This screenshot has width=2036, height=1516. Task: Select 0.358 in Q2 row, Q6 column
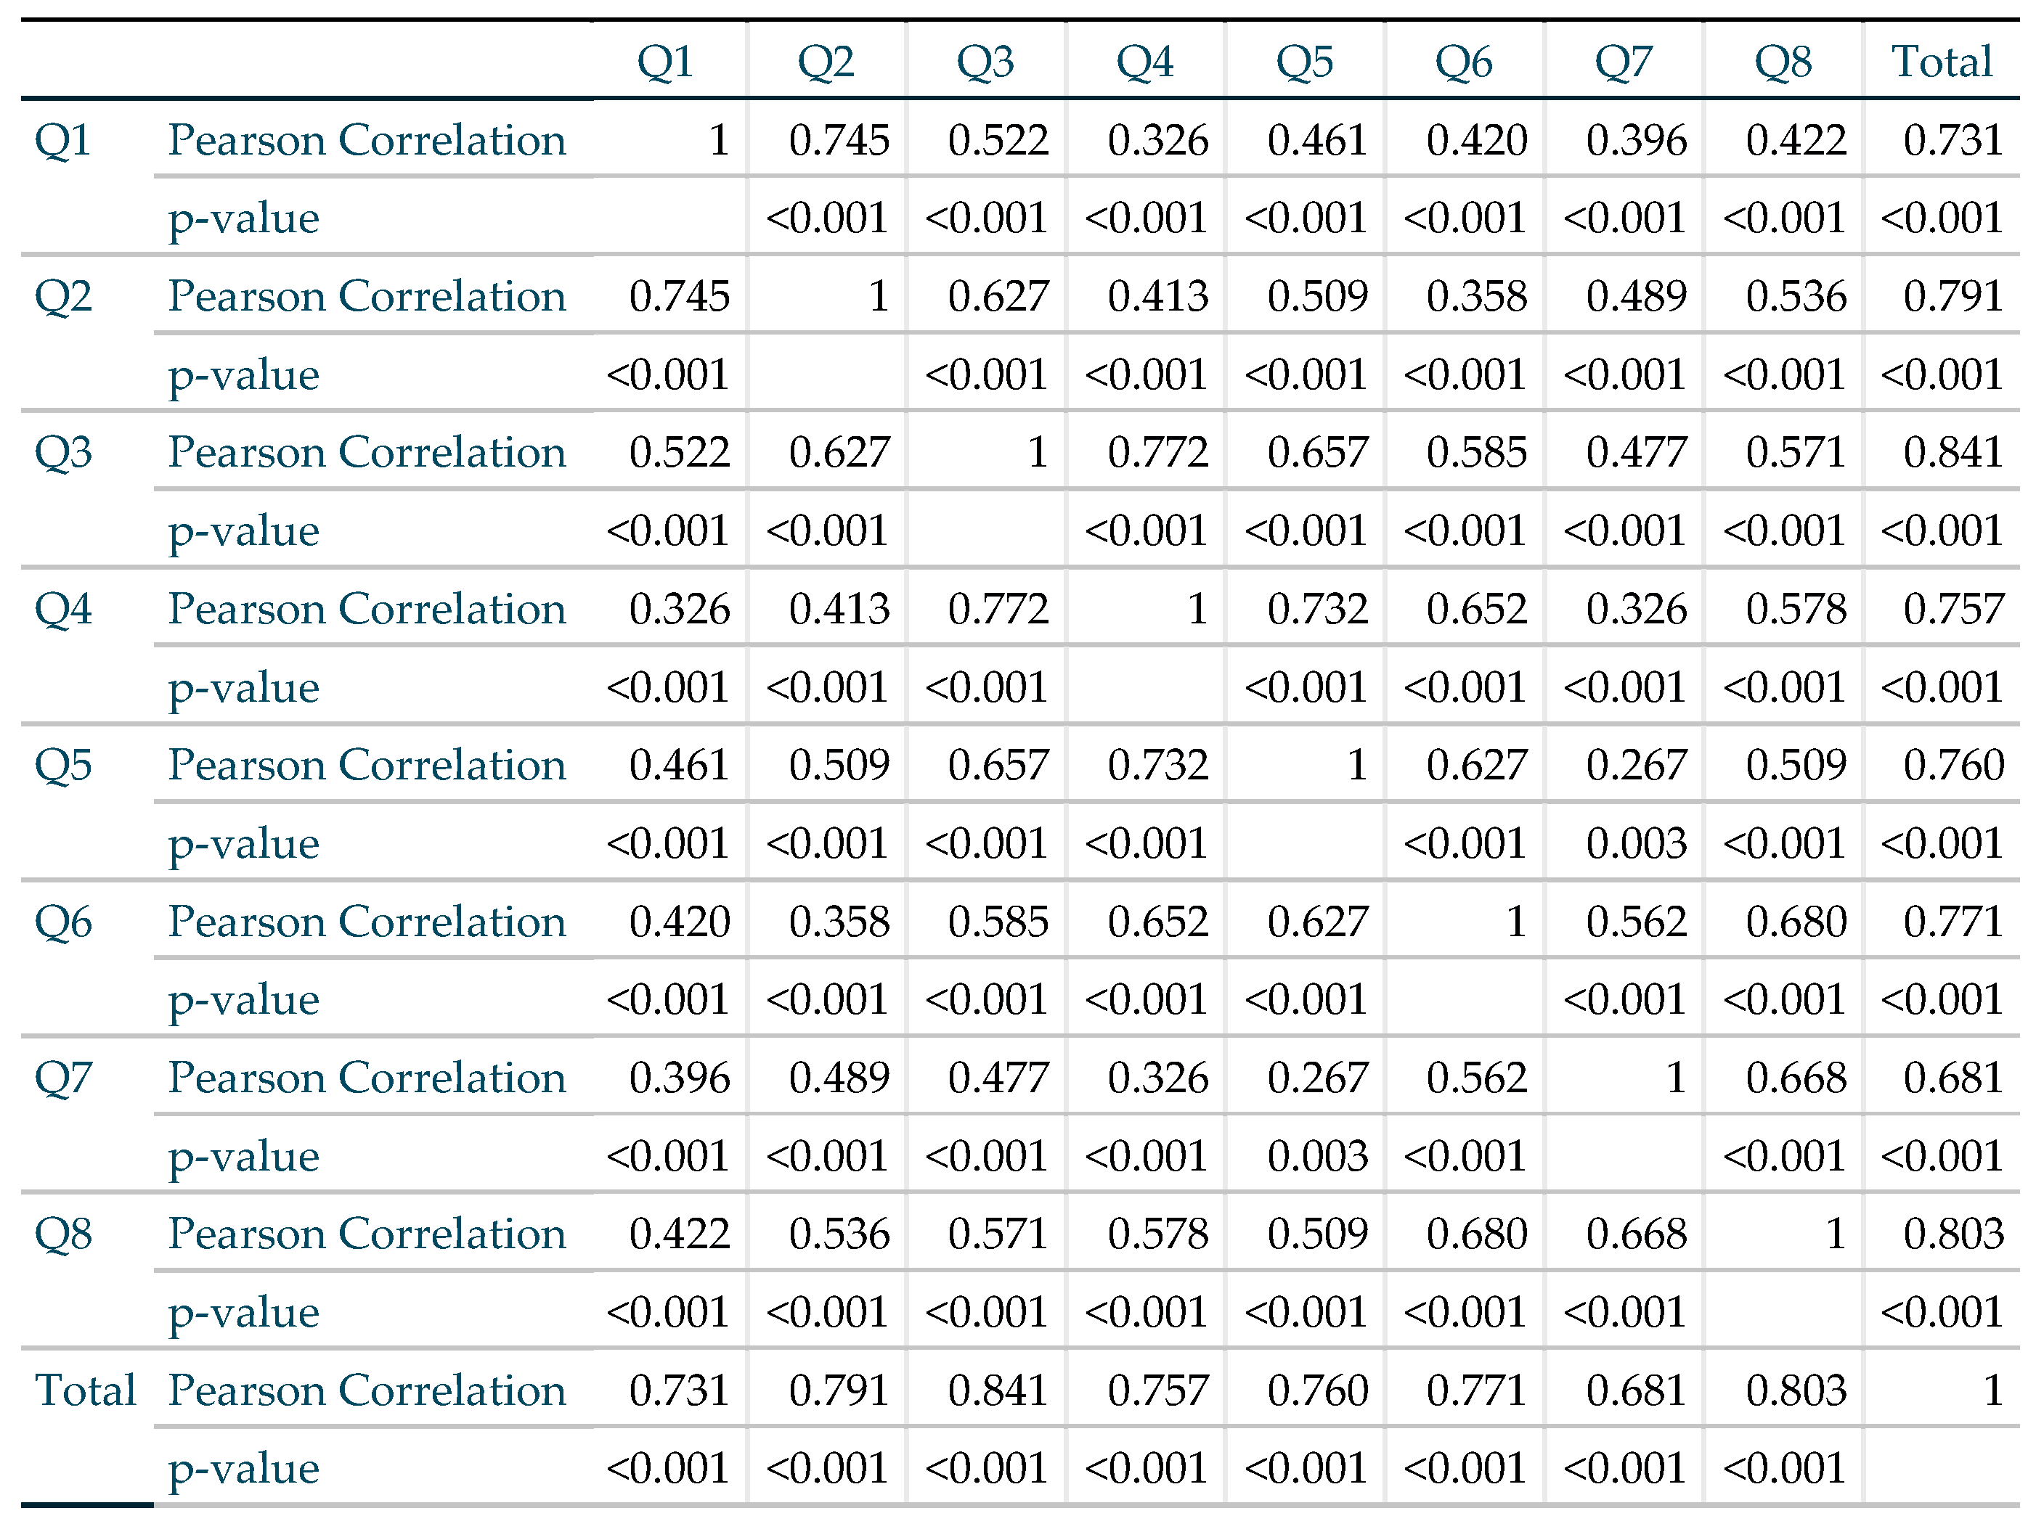1476,296
